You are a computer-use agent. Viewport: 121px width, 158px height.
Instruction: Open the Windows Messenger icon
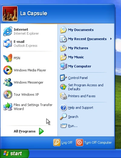[x=8, y=82]
